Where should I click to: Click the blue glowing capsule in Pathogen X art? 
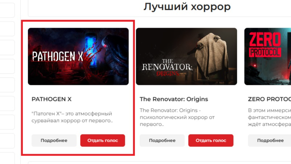[91, 50]
